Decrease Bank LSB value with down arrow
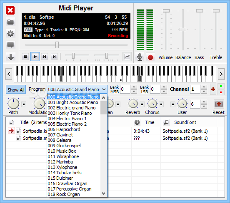The height and width of the screenshot is (203, 230). click(164, 92)
